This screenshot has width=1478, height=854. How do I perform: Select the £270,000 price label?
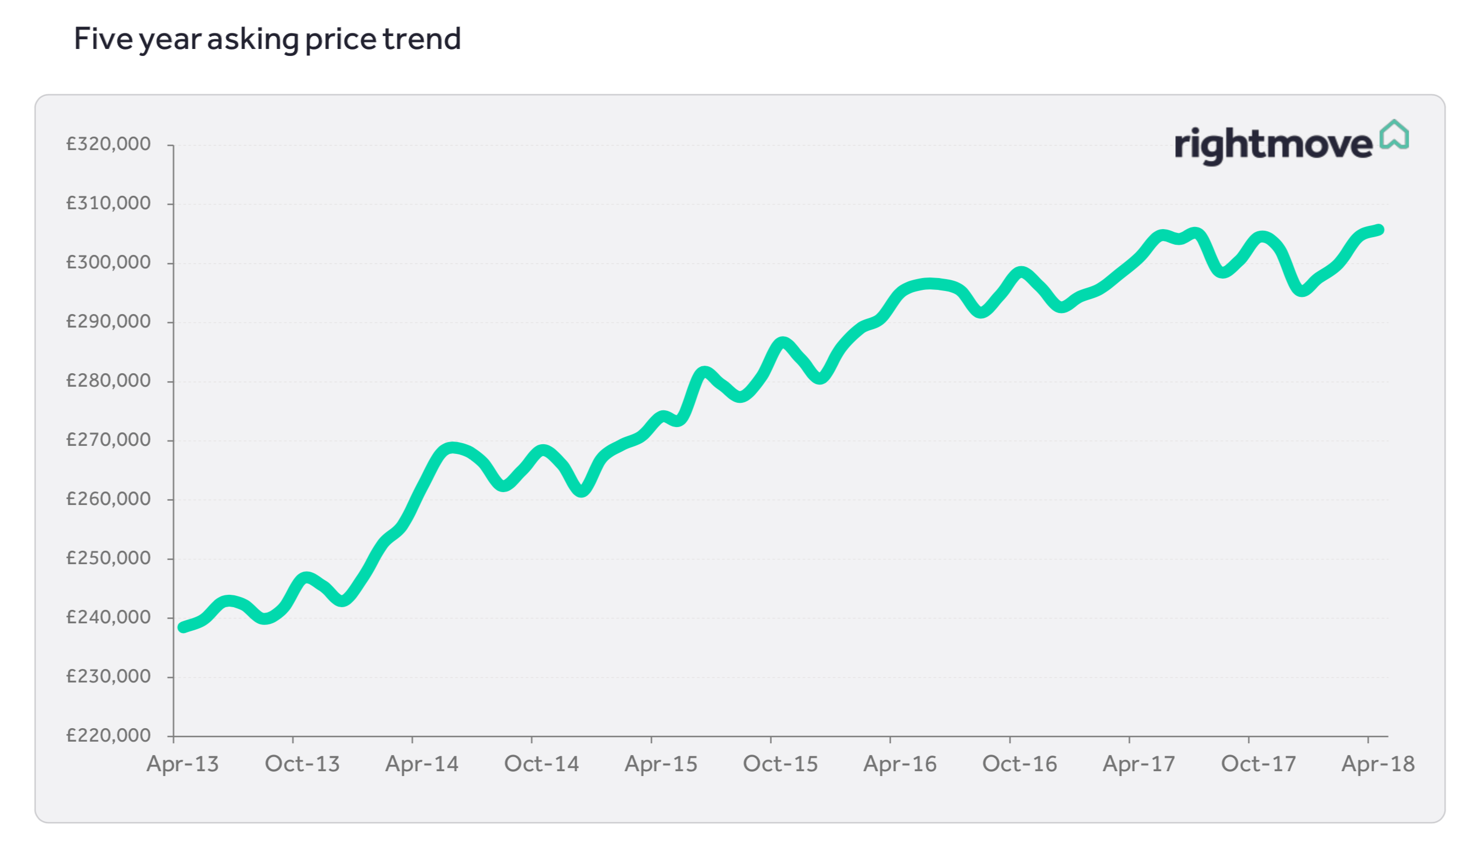(x=109, y=440)
